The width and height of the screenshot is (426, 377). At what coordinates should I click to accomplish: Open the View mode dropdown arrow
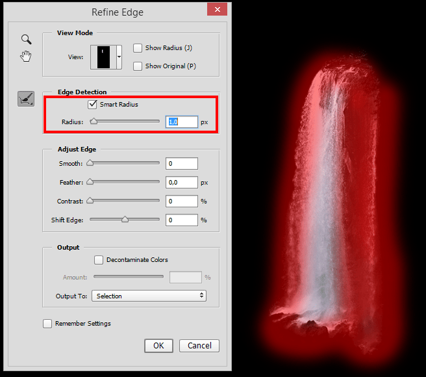coord(119,57)
